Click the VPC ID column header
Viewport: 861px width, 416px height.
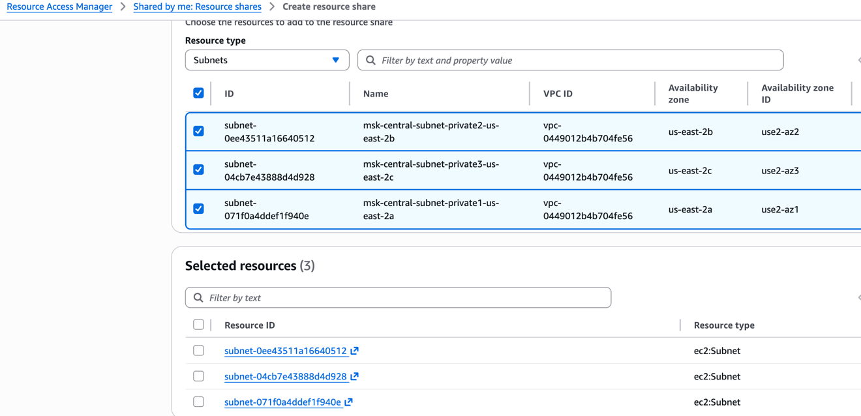(x=558, y=94)
